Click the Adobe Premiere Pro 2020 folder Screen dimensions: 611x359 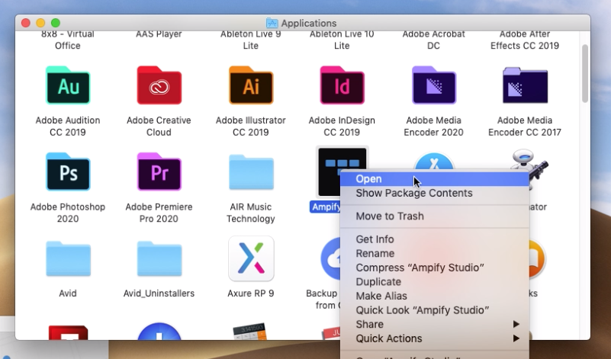[x=159, y=171]
